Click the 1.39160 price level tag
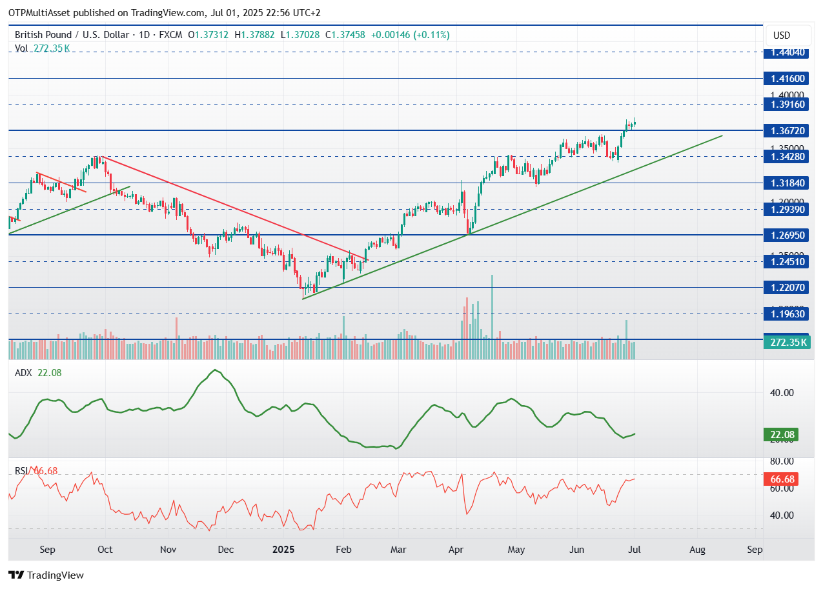823x589 pixels. [x=787, y=104]
